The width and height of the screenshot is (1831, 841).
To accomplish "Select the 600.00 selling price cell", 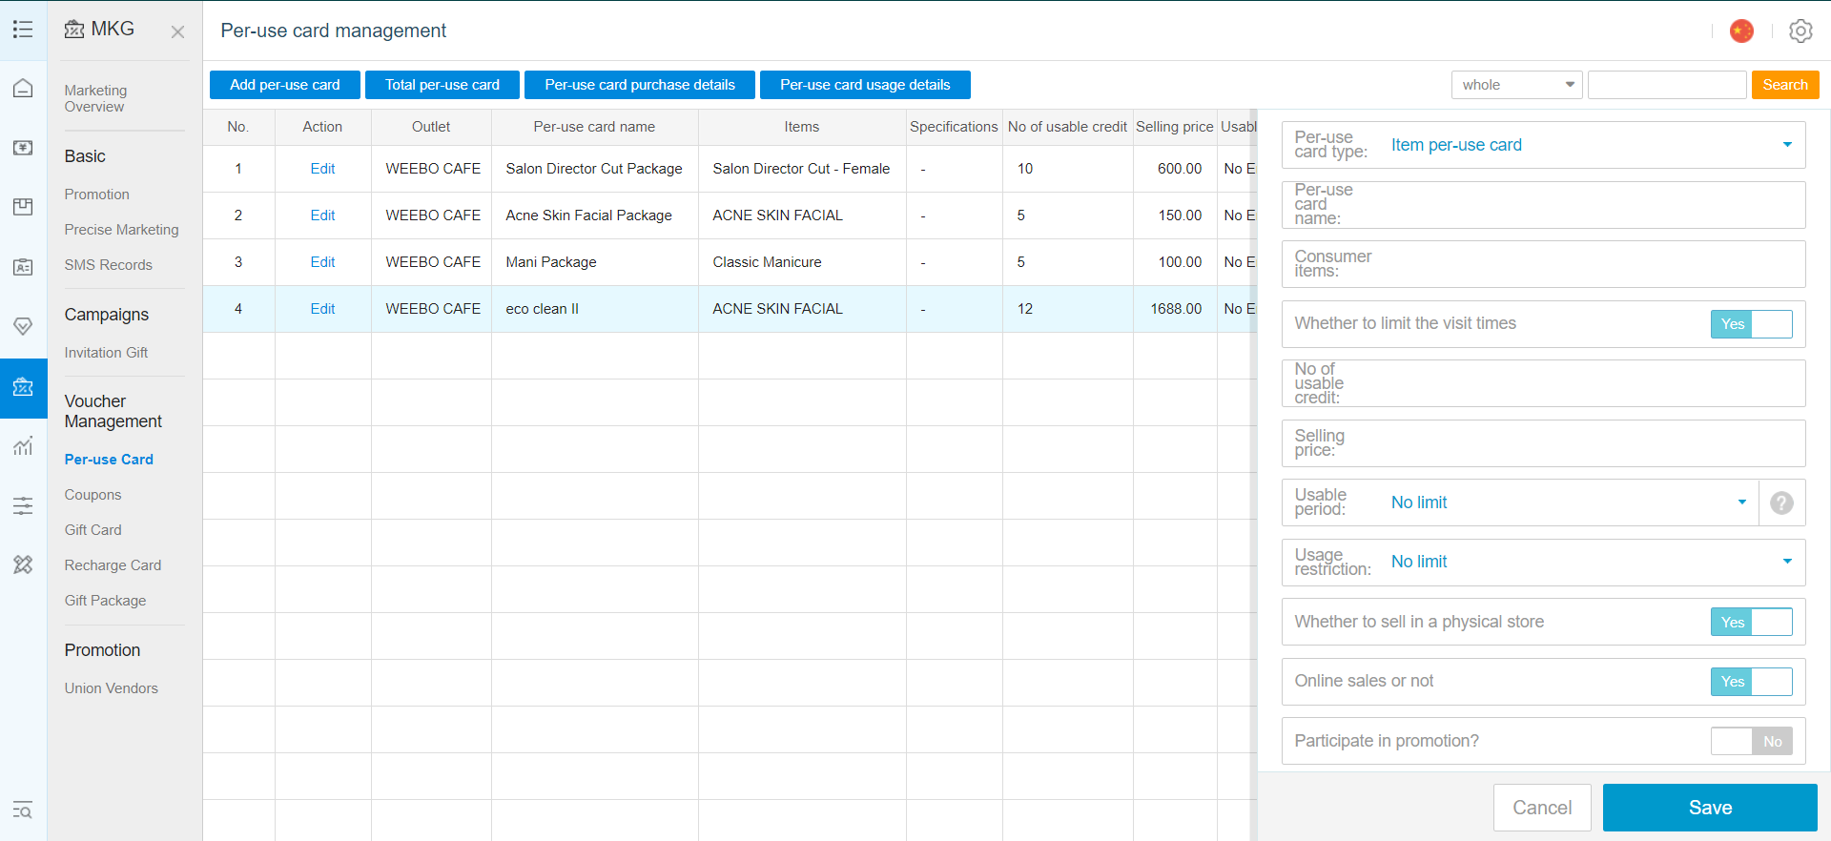I will tap(1175, 169).
